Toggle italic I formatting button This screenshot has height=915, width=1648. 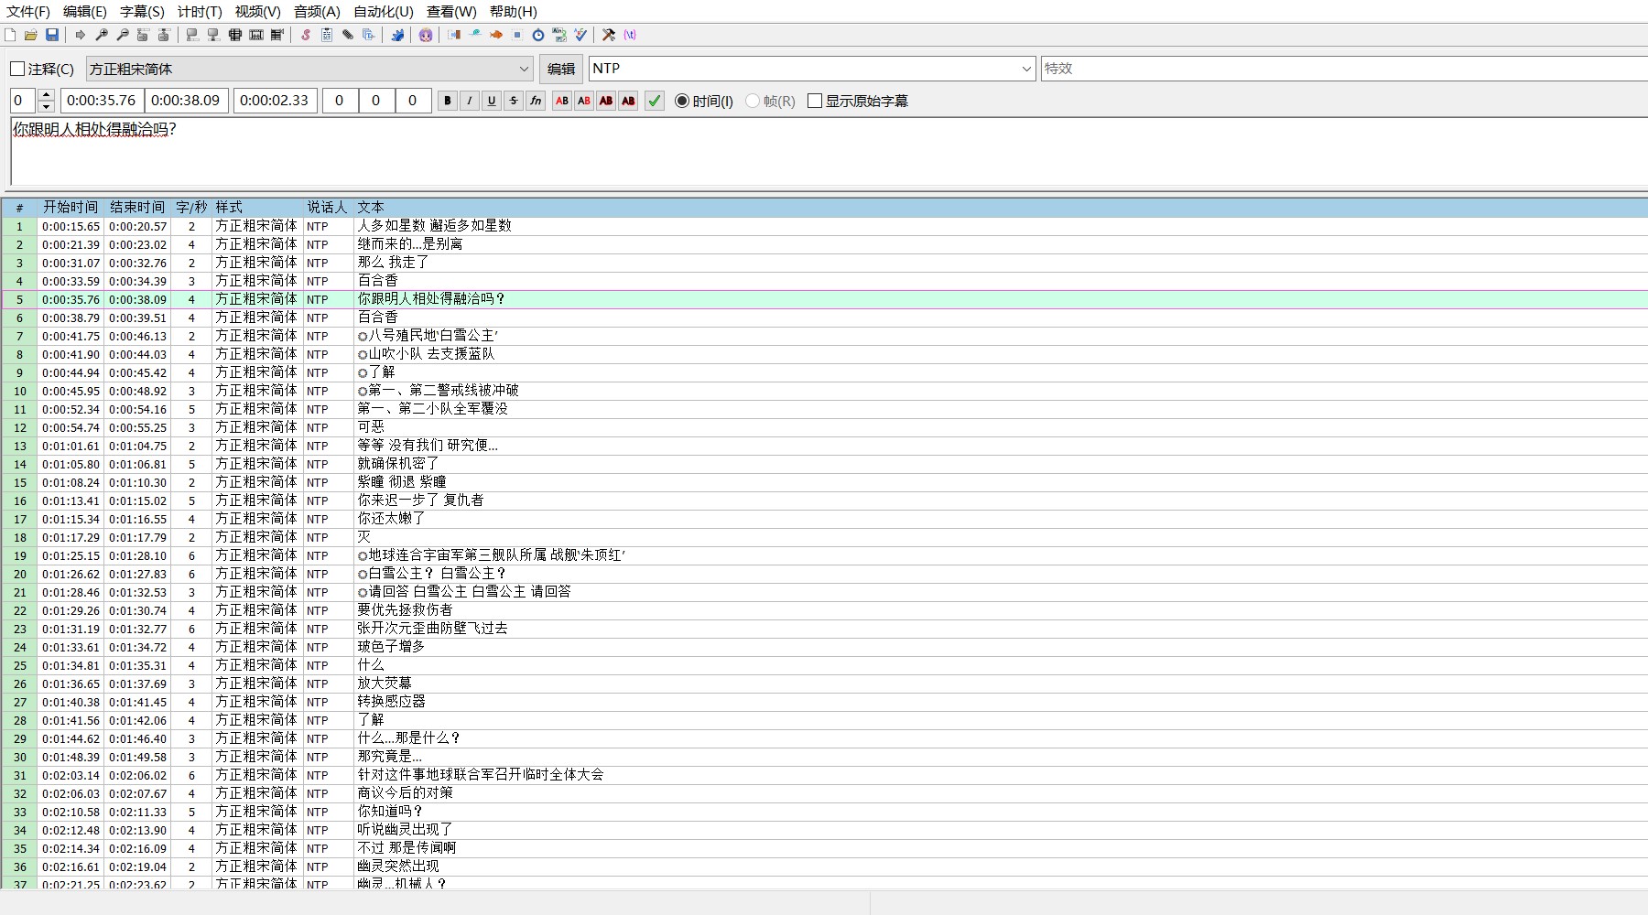click(470, 101)
